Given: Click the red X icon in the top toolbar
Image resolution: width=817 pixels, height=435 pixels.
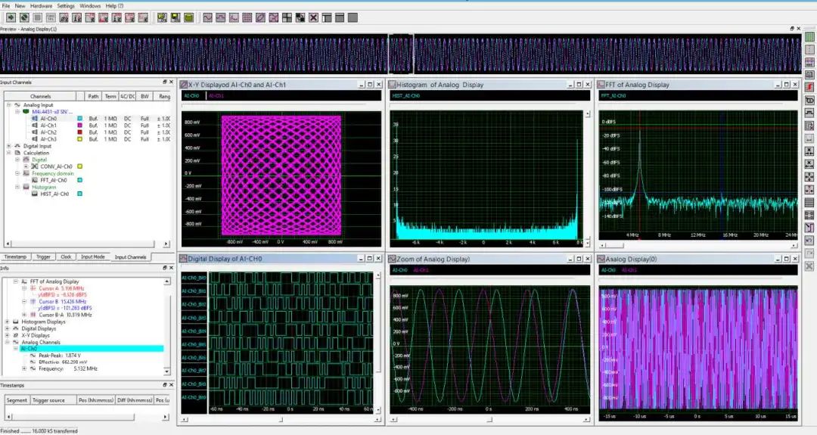Looking at the screenshot, I should [x=312, y=17].
